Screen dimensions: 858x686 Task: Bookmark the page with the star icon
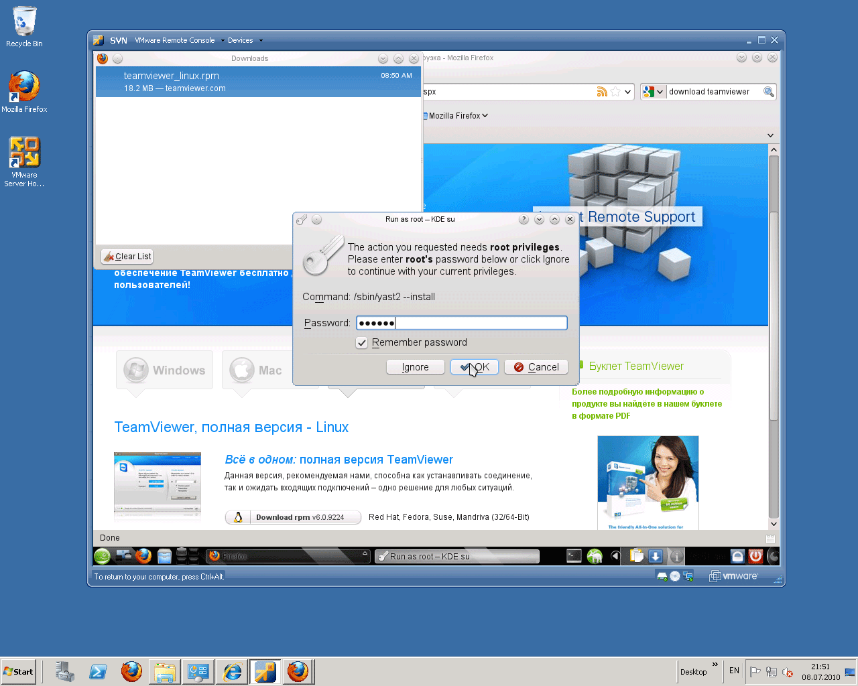[x=615, y=92]
